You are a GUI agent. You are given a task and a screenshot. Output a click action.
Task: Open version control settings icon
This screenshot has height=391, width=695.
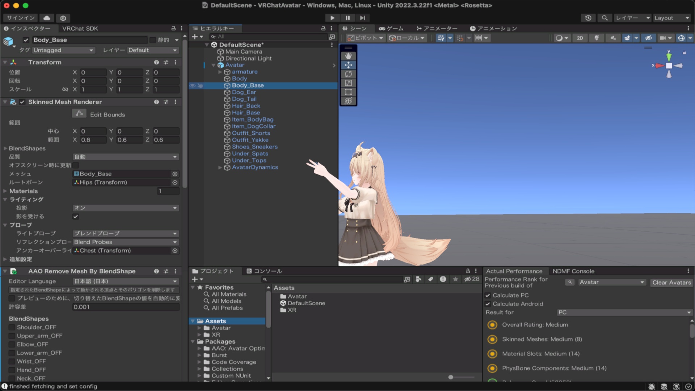tap(63, 18)
